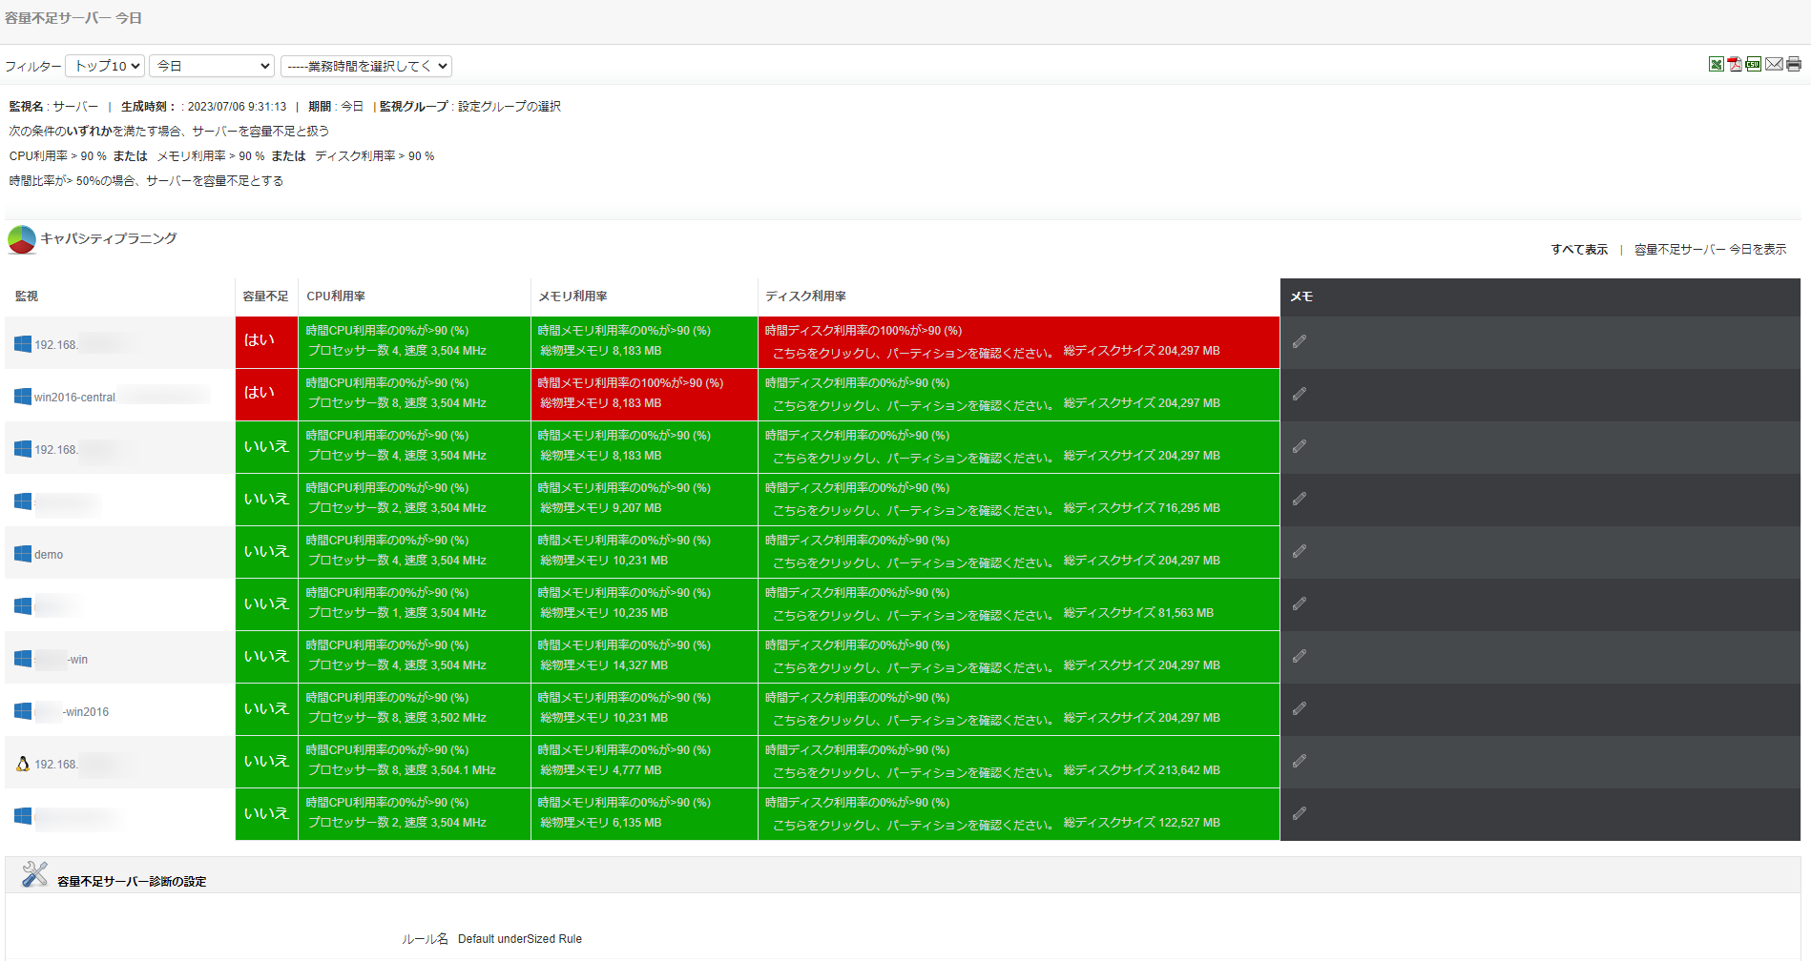Open the トップ10 filter dropdown
The height and width of the screenshot is (961, 1811).
click(105, 66)
